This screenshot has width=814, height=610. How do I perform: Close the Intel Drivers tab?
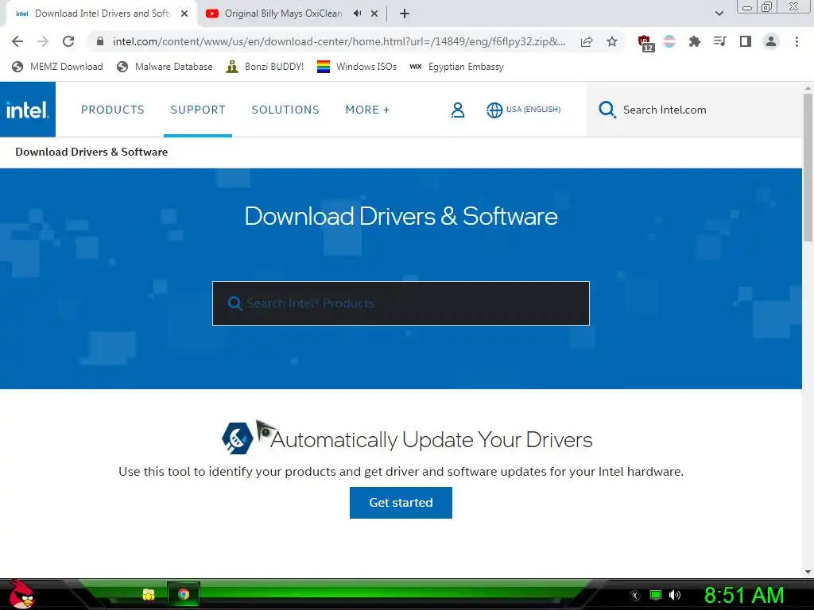pyautogui.click(x=184, y=14)
